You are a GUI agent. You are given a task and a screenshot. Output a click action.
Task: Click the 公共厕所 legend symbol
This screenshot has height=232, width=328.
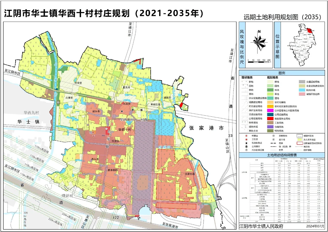tap(246, 147)
